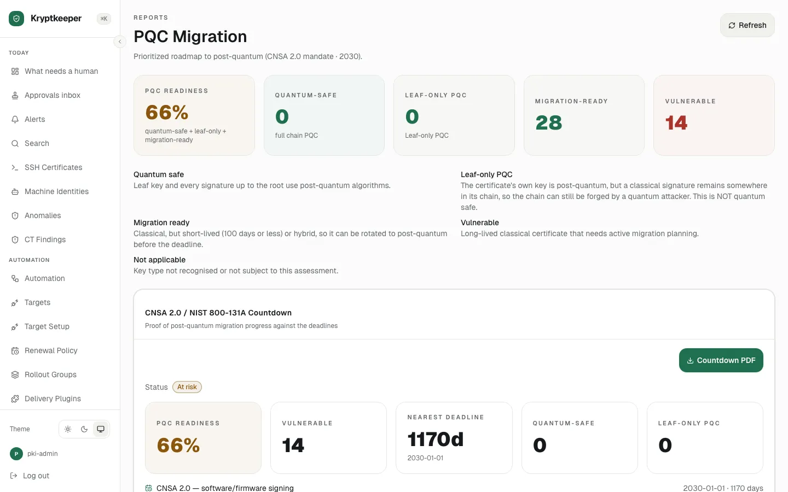The width and height of the screenshot is (788, 492).
Task: Click the Target Setup plug icon
Action: [15, 326]
